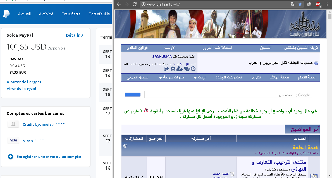332x178 pixels.
Task: Open the خيمة الجلفة category link
Action: click(305, 147)
